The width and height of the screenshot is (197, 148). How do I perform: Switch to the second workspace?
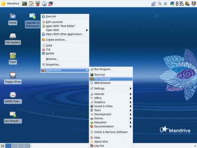pos(14,146)
